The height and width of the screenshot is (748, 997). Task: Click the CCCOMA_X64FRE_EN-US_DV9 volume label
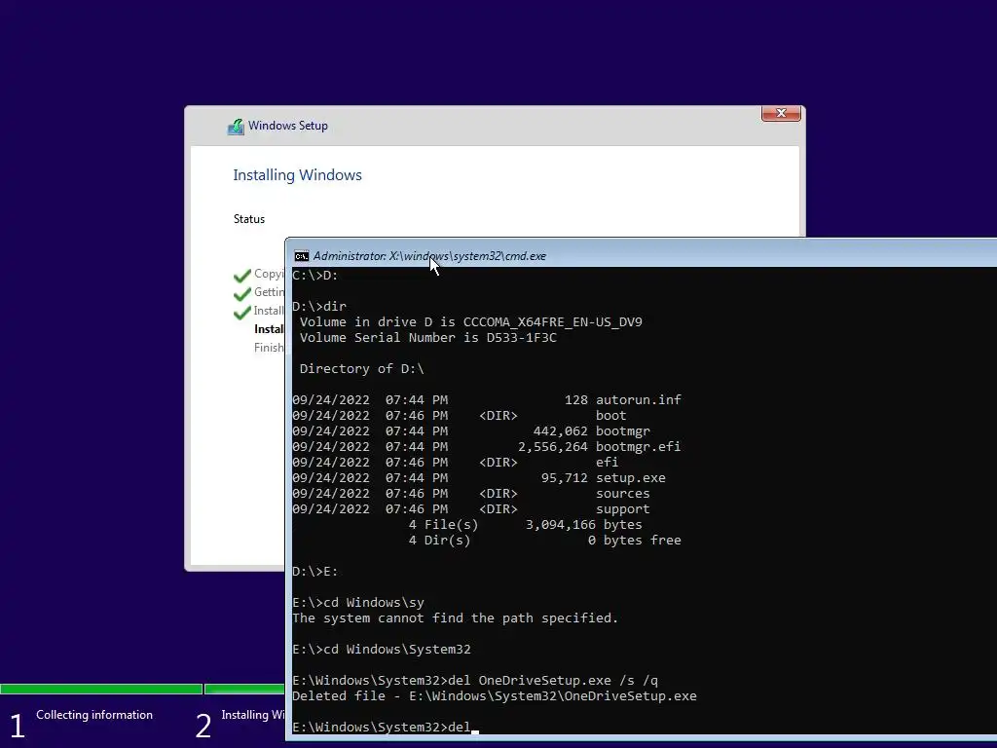(553, 321)
